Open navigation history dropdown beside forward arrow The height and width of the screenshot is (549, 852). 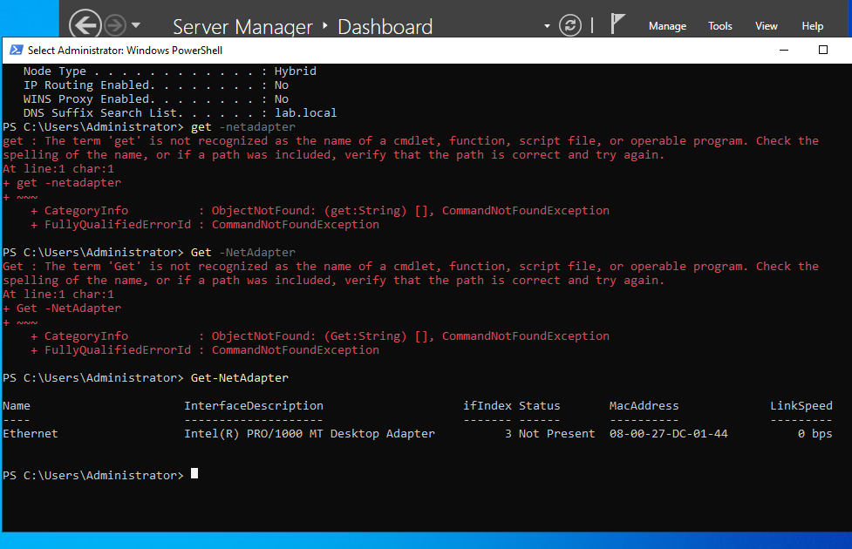pos(136,25)
